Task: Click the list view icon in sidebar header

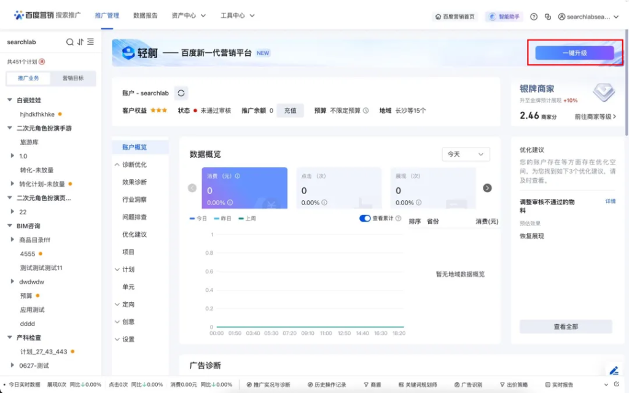Action: [91, 42]
